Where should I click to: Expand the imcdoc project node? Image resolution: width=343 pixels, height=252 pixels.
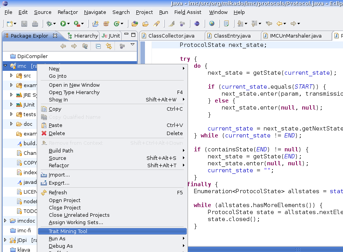(5, 221)
